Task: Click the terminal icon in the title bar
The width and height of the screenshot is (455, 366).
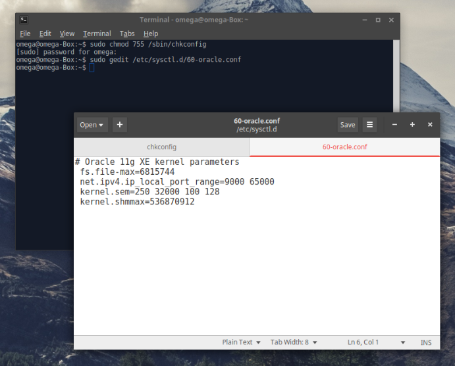Action: pos(24,20)
